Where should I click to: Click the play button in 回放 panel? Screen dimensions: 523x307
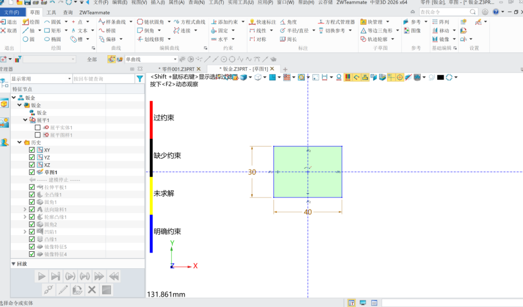pyautogui.click(x=41, y=276)
